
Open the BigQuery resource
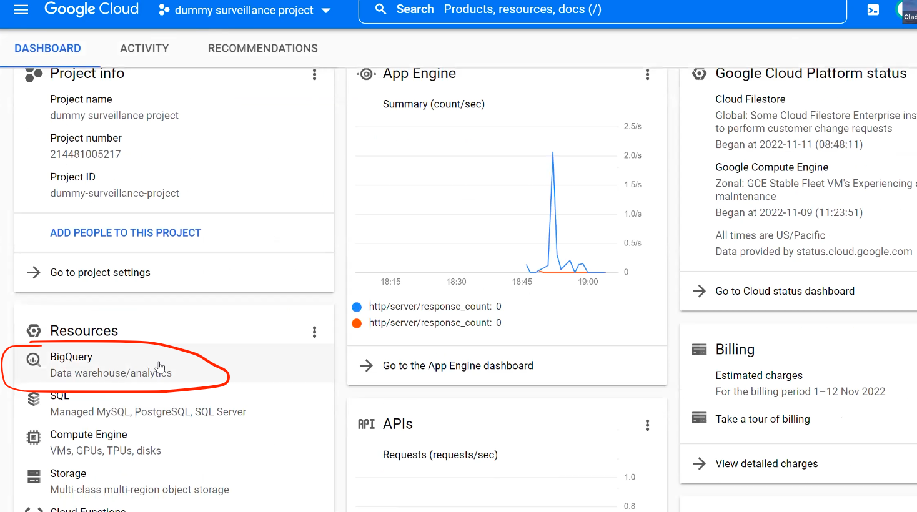(x=174, y=365)
